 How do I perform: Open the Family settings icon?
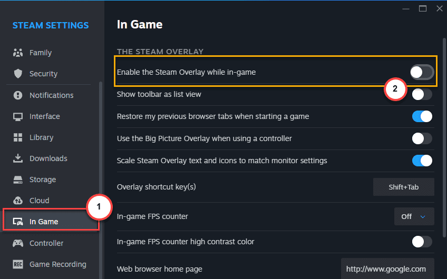click(18, 53)
